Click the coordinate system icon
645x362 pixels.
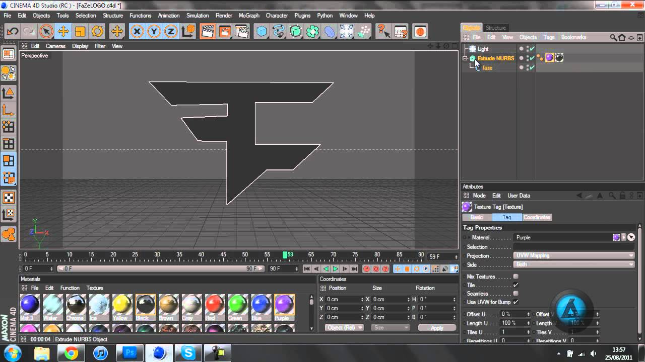coord(188,32)
